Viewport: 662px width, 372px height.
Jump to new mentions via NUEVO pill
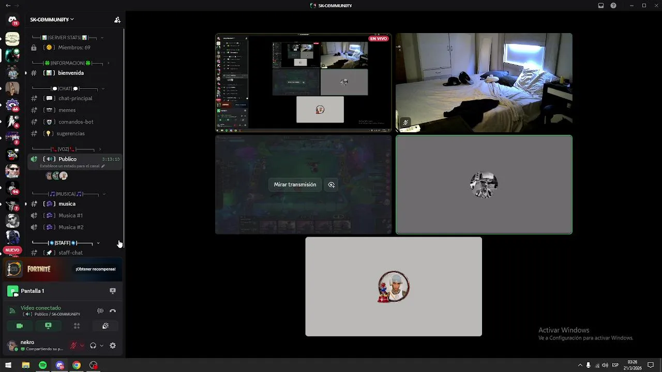click(12, 250)
